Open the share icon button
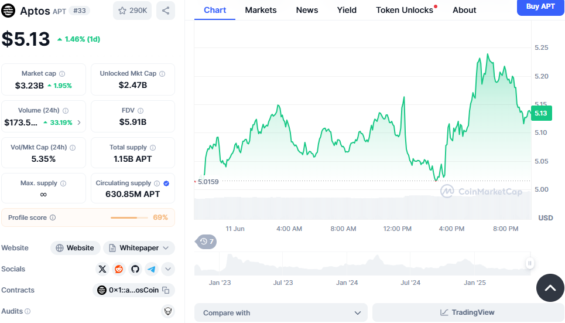565x323 pixels. (166, 11)
